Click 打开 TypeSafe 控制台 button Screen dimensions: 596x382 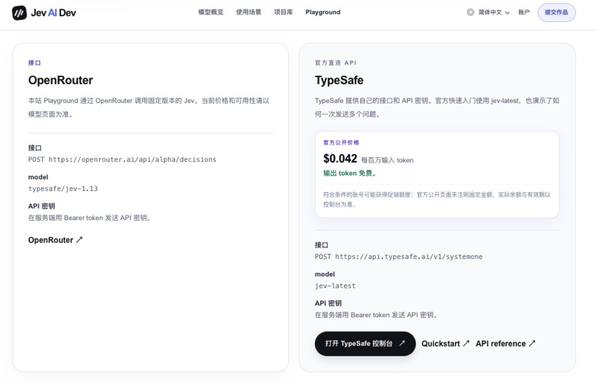click(x=365, y=344)
